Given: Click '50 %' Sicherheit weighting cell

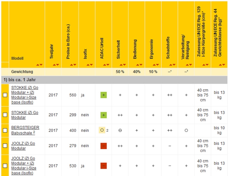Looking at the screenshot, I should coord(120,72).
